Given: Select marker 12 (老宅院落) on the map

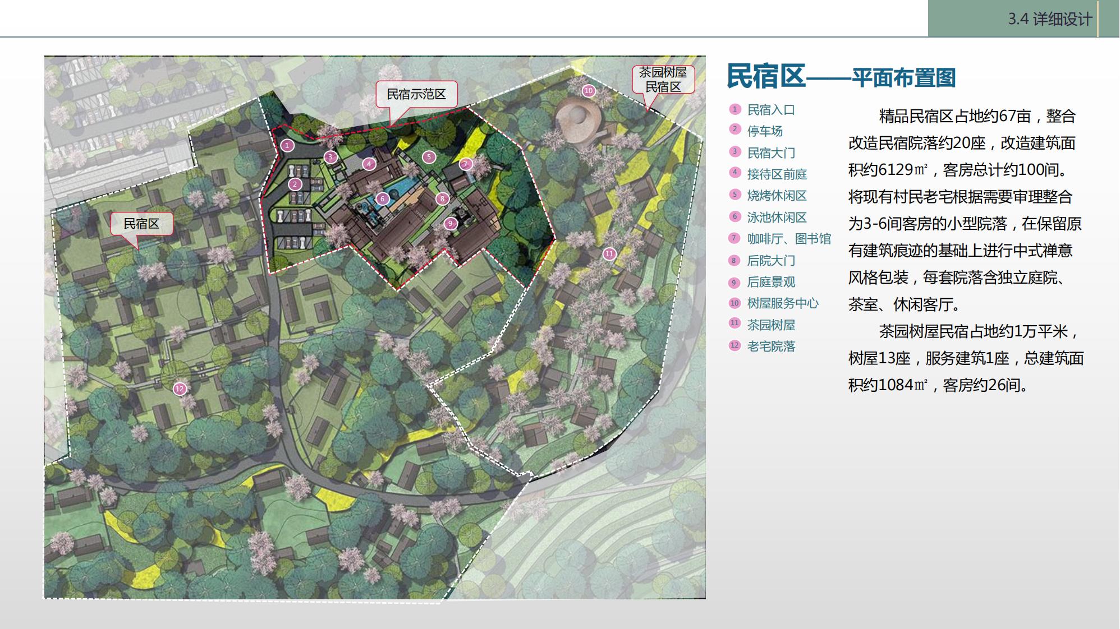Looking at the screenshot, I should pyautogui.click(x=181, y=387).
